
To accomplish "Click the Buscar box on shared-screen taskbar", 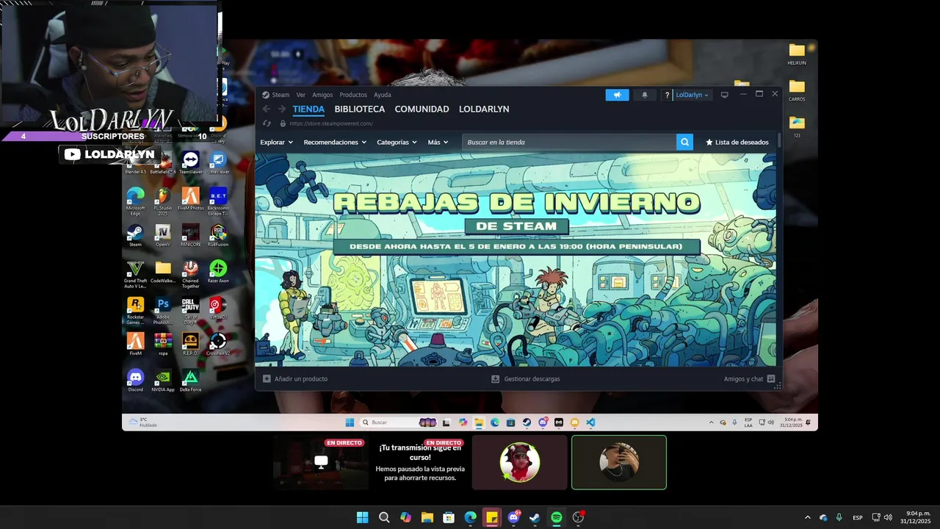I will point(399,422).
